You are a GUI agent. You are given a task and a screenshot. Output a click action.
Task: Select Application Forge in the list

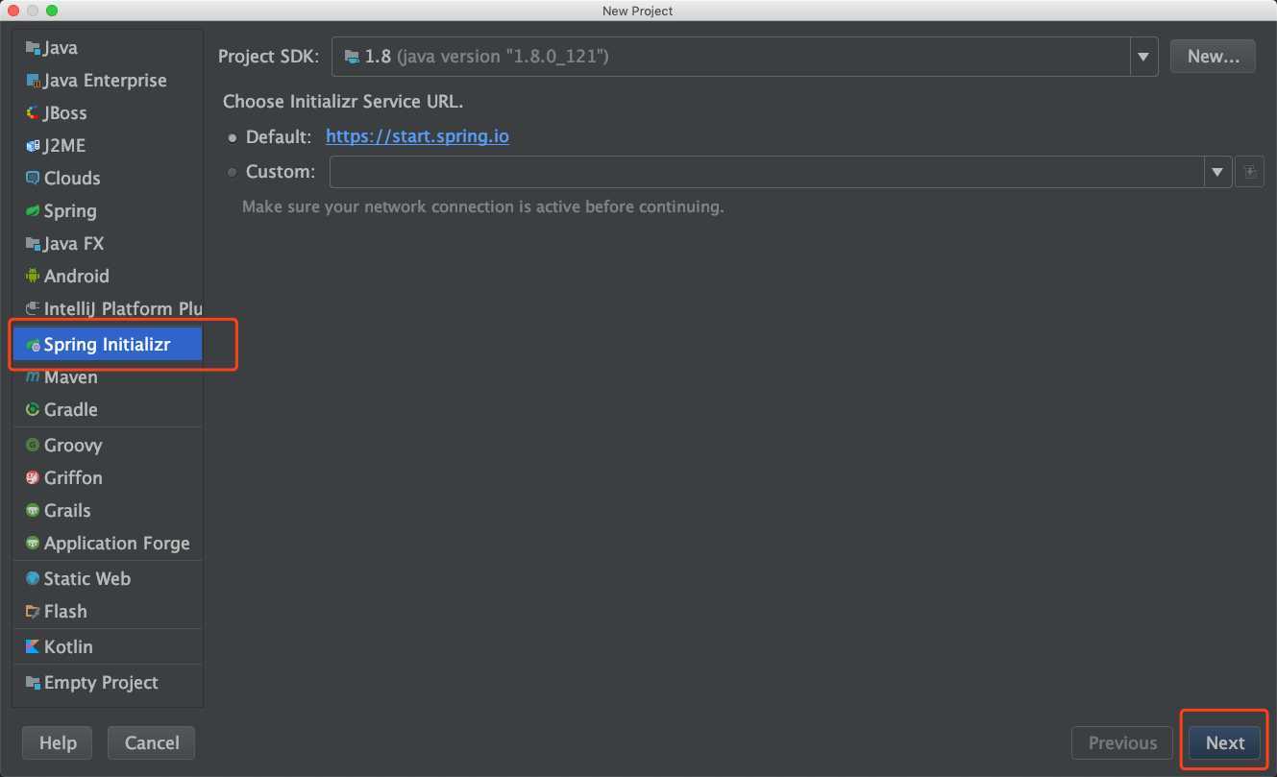pyautogui.click(x=107, y=544)
